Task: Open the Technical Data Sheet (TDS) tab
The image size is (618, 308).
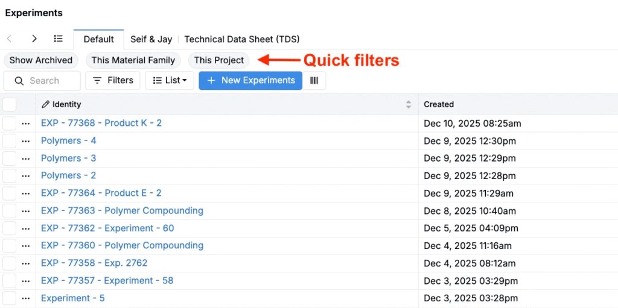Action: point(242,39)
